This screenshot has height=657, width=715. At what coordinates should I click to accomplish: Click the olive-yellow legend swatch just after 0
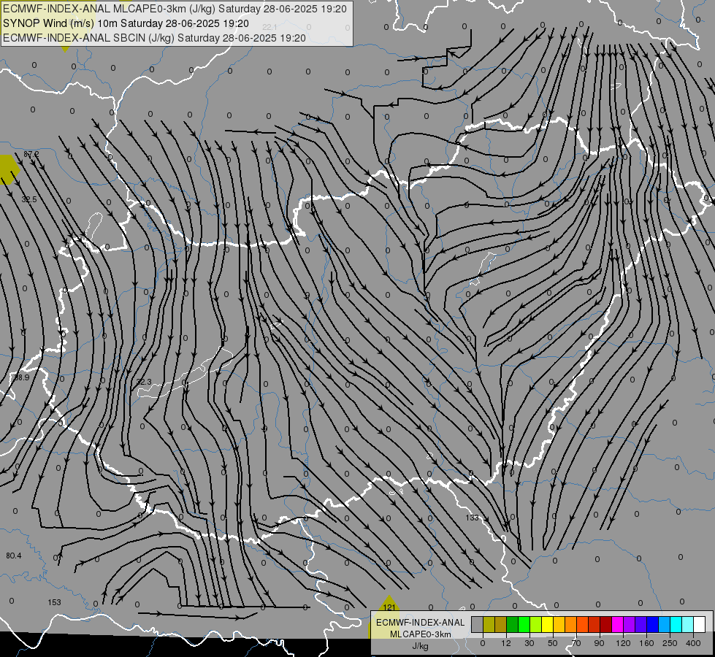click(x=489, y=624)
